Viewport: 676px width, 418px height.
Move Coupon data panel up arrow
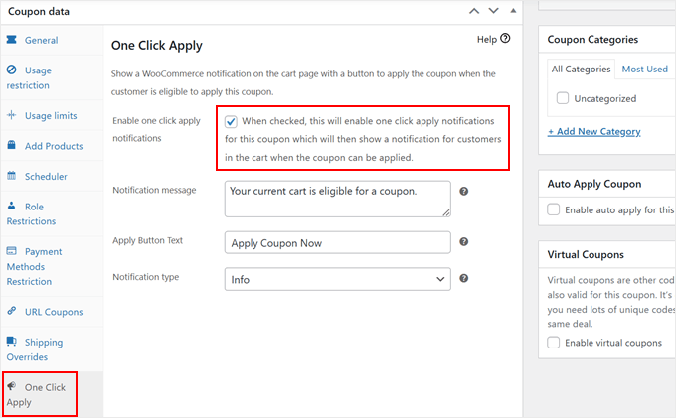[x=474, y=11]
